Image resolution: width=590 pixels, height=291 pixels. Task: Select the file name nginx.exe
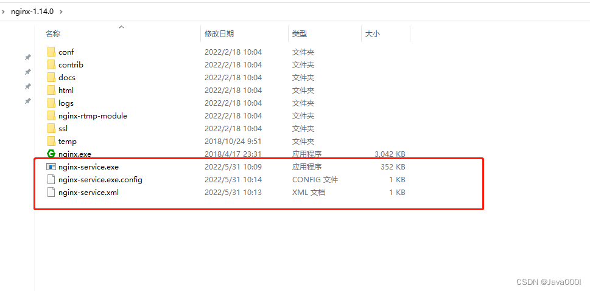(75, 154)
